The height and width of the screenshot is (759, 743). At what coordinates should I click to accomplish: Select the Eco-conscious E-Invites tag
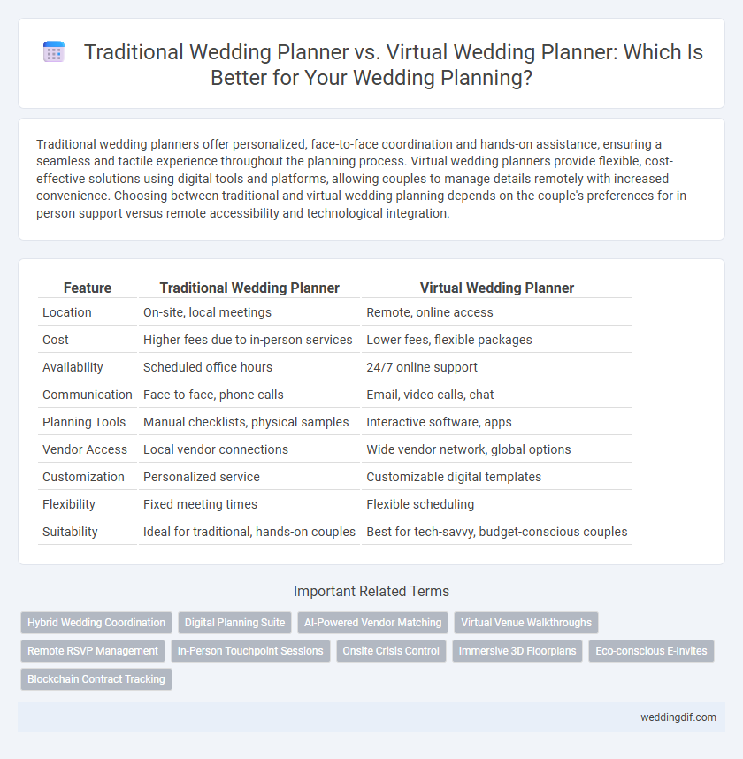tap(651, 651)
